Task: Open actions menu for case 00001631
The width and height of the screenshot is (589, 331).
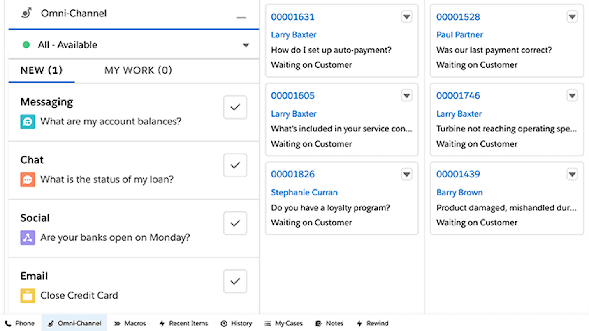Action: click(406, 17)
